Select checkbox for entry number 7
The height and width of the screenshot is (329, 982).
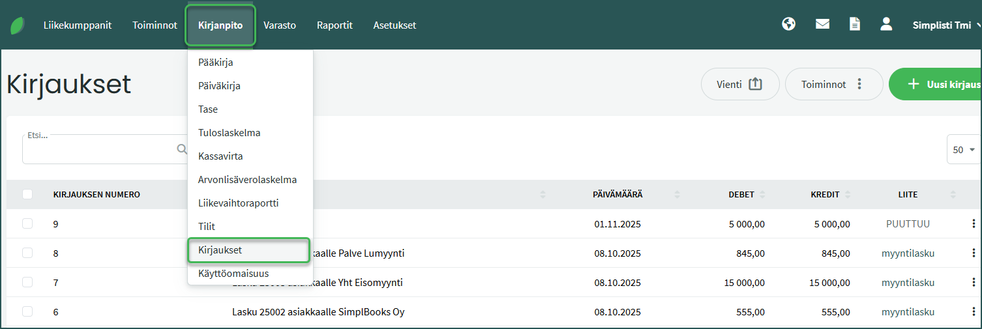tap(27, 283)
